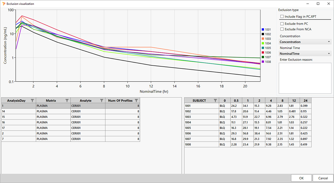The height and width of the screenshot is (183, 334).
Task: Click in the Exclusion reason text box
Action: (x=305, y=78)
